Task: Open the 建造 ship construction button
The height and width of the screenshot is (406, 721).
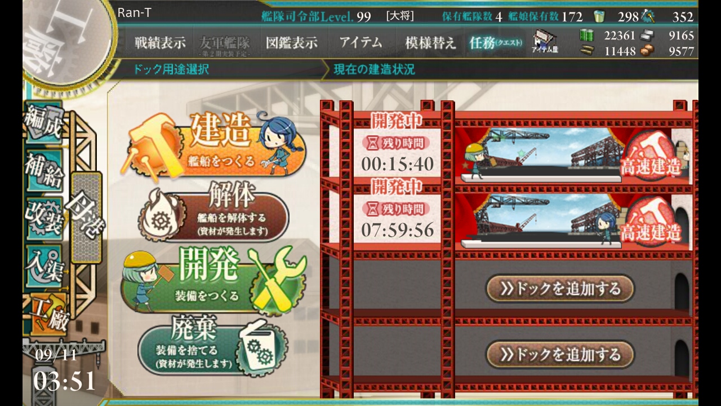Action: coord(217,144)
